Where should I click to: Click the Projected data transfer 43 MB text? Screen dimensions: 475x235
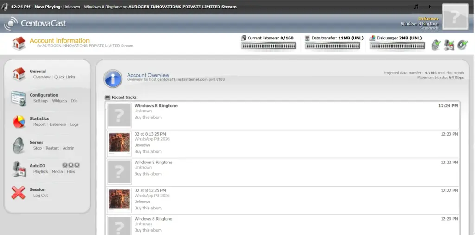(424, 73)
